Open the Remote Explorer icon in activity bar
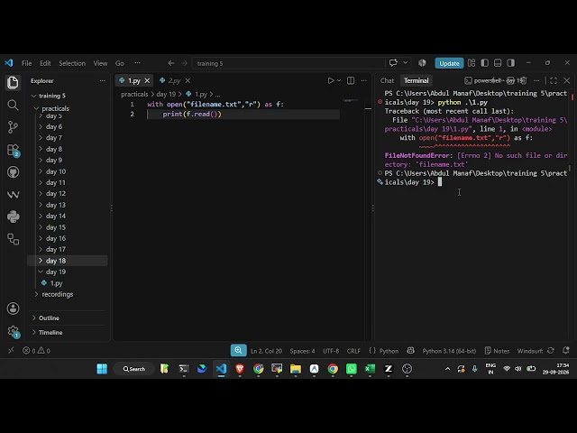The image size is (577, 433). (x=14, y=239)
